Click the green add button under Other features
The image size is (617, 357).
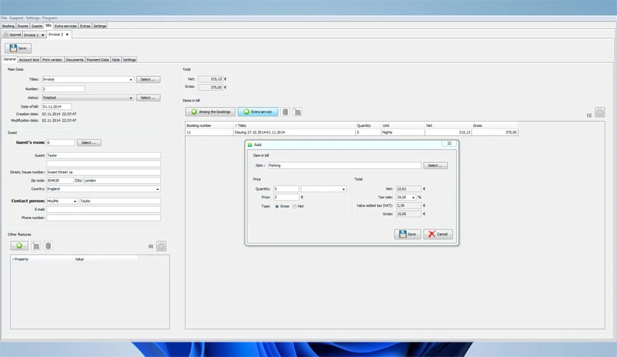point(19,246)
